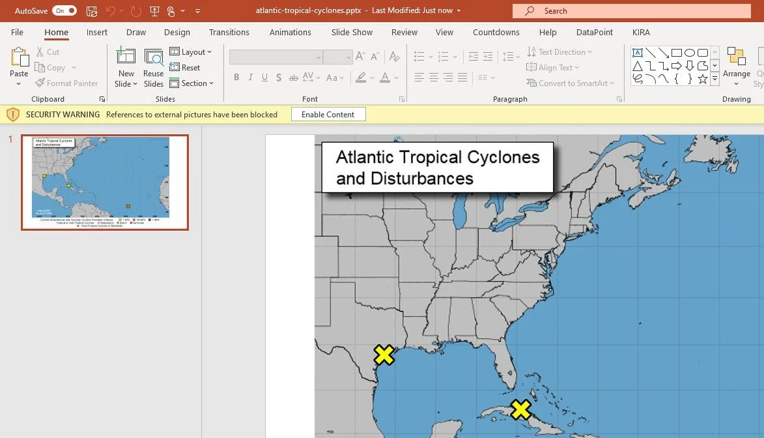764x438 pixels.
Task: Select the Down Arrow shape
Action: coord(690,66)
